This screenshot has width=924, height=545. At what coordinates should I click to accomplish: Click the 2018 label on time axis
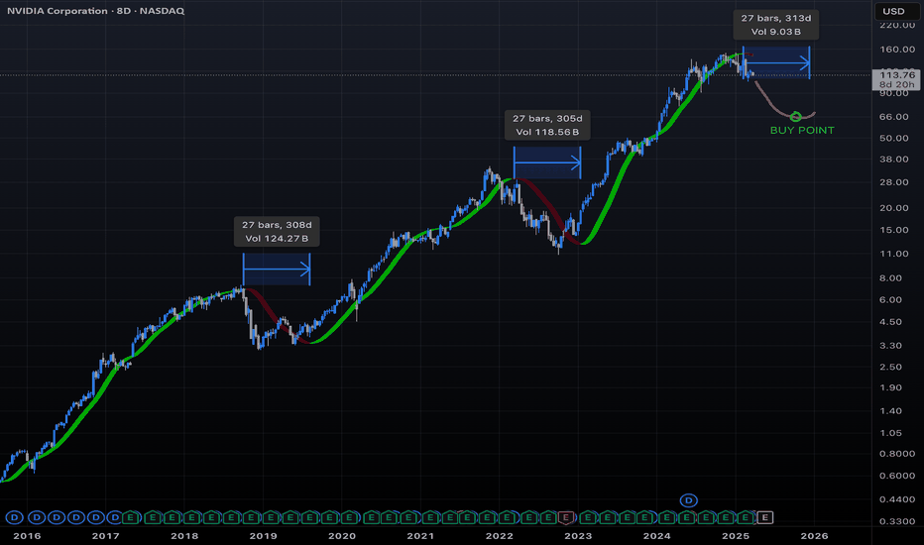pyautogui.click(x=184, y=536)
